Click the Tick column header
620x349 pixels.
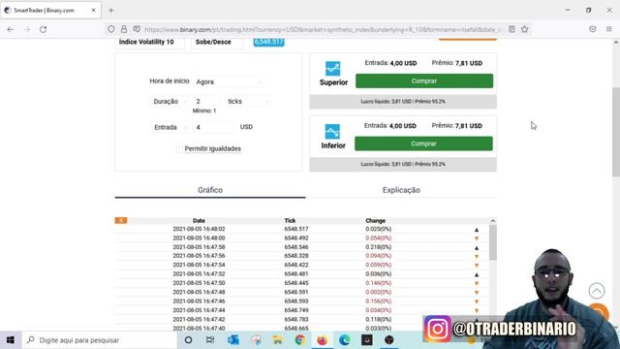pyautogui.click(x=290, y=220)
